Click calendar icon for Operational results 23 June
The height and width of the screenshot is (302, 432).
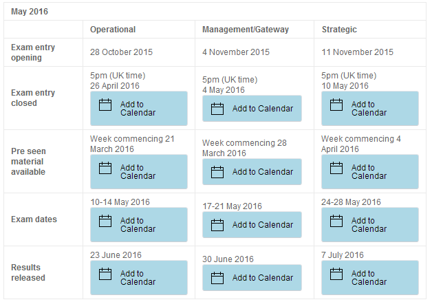105,274
